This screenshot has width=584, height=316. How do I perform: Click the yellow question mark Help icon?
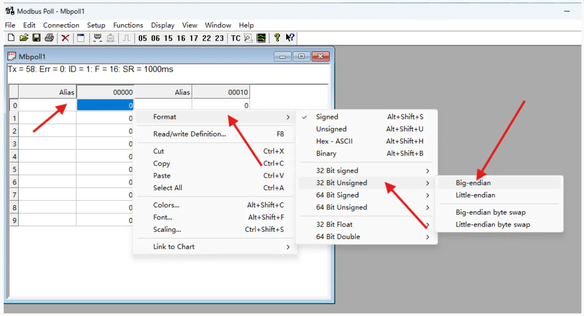pos(277,38)
